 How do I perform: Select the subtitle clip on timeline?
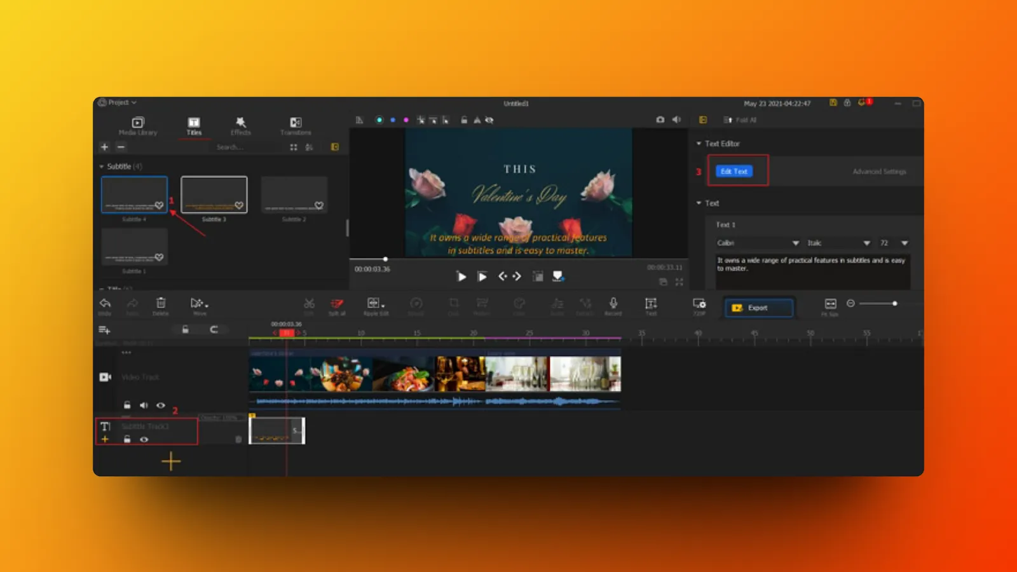coord(277,430)
